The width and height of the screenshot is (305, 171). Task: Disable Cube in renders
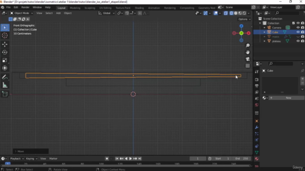[x=303, y=32]
